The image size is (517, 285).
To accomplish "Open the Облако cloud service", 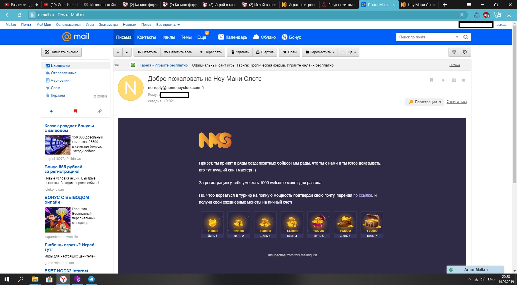I will 264,37.
